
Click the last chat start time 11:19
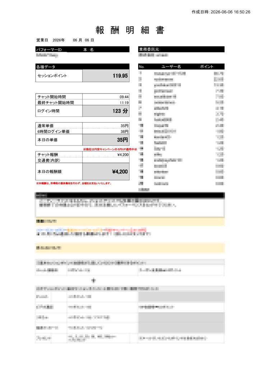tap(124, 103)
